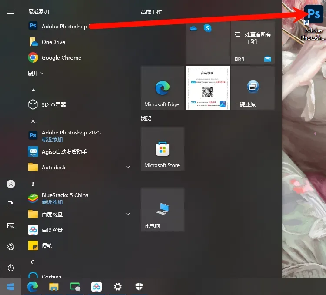Open the 此电脑 tile
The width and height of the screenshot is (326, 295).
coord(163,210)
